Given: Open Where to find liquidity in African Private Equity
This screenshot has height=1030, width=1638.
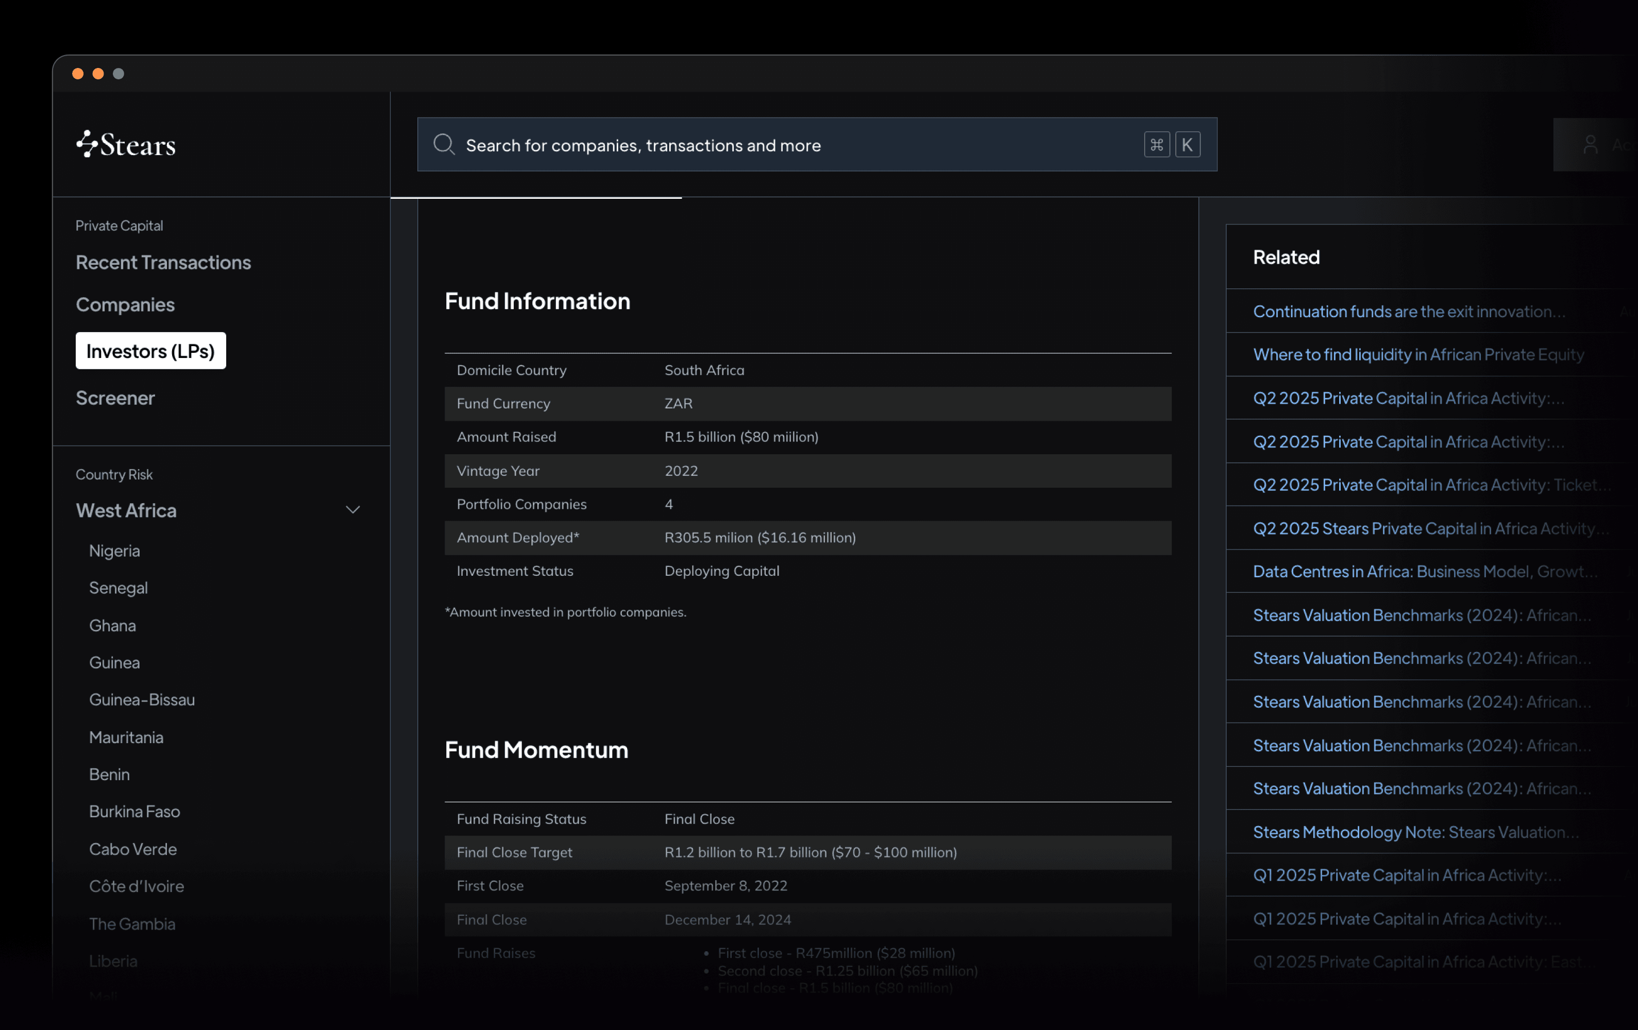Looking at the screenshot, I should coord(1419,354).
